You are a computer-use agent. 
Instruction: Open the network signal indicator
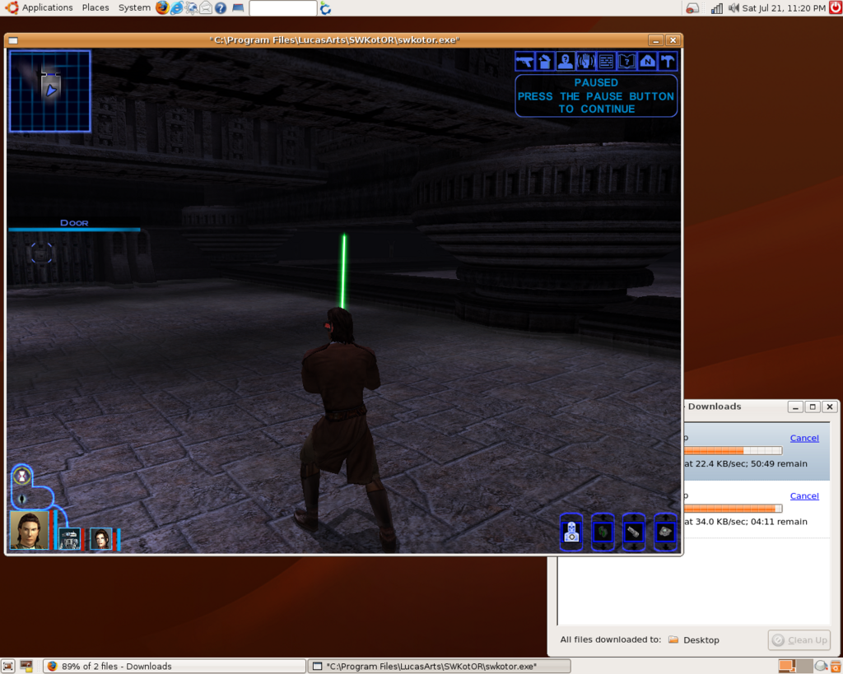tap(717, 8)
